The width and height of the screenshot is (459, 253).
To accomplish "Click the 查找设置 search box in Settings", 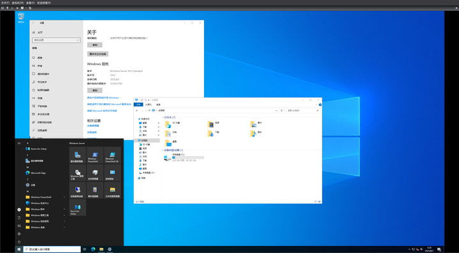I will (x=56, y=40).
